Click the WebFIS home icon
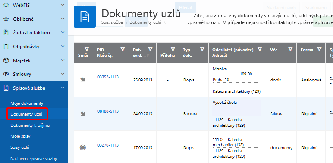Viewport: 333px width, 163px height. click(6, 5)
